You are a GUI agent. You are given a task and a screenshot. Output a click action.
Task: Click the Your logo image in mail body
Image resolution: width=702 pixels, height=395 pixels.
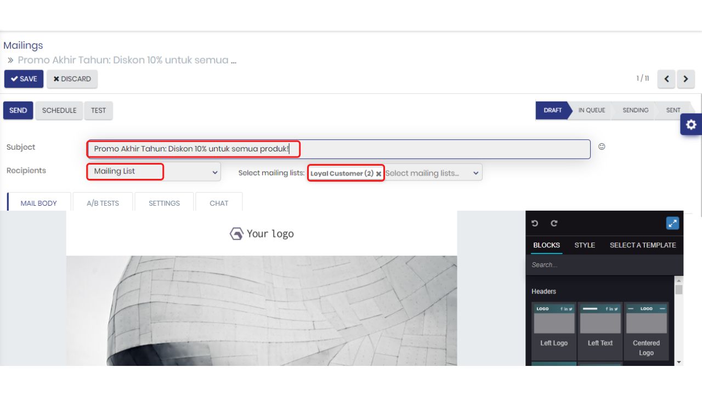tap(262, 234)
